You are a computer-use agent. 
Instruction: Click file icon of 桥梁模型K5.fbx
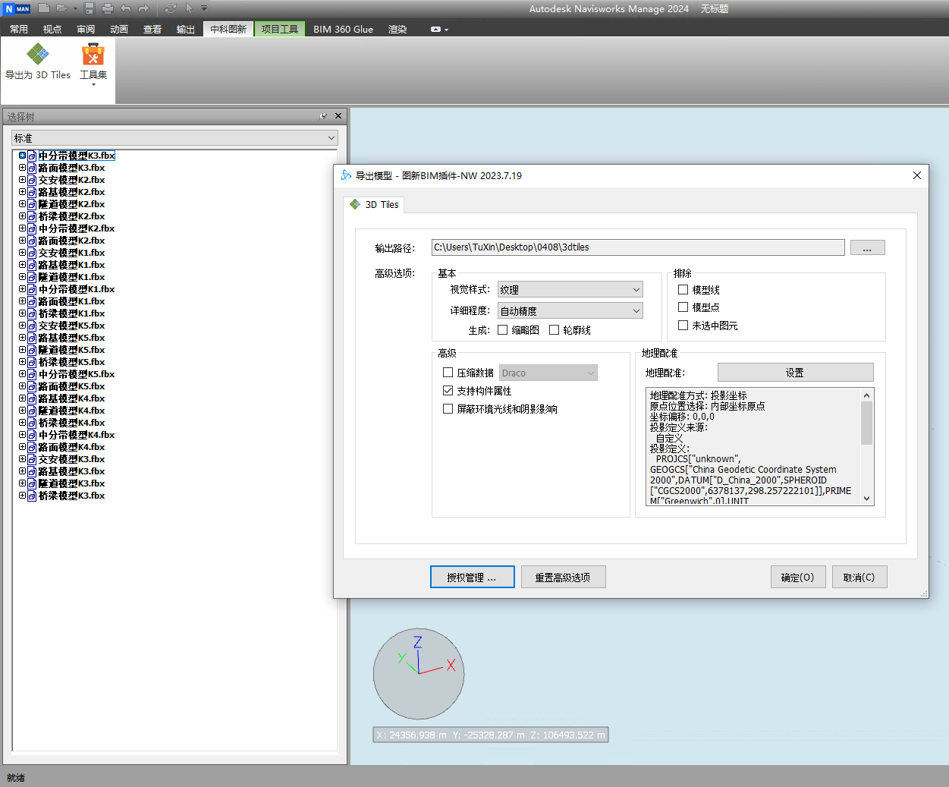pos(32,362)
